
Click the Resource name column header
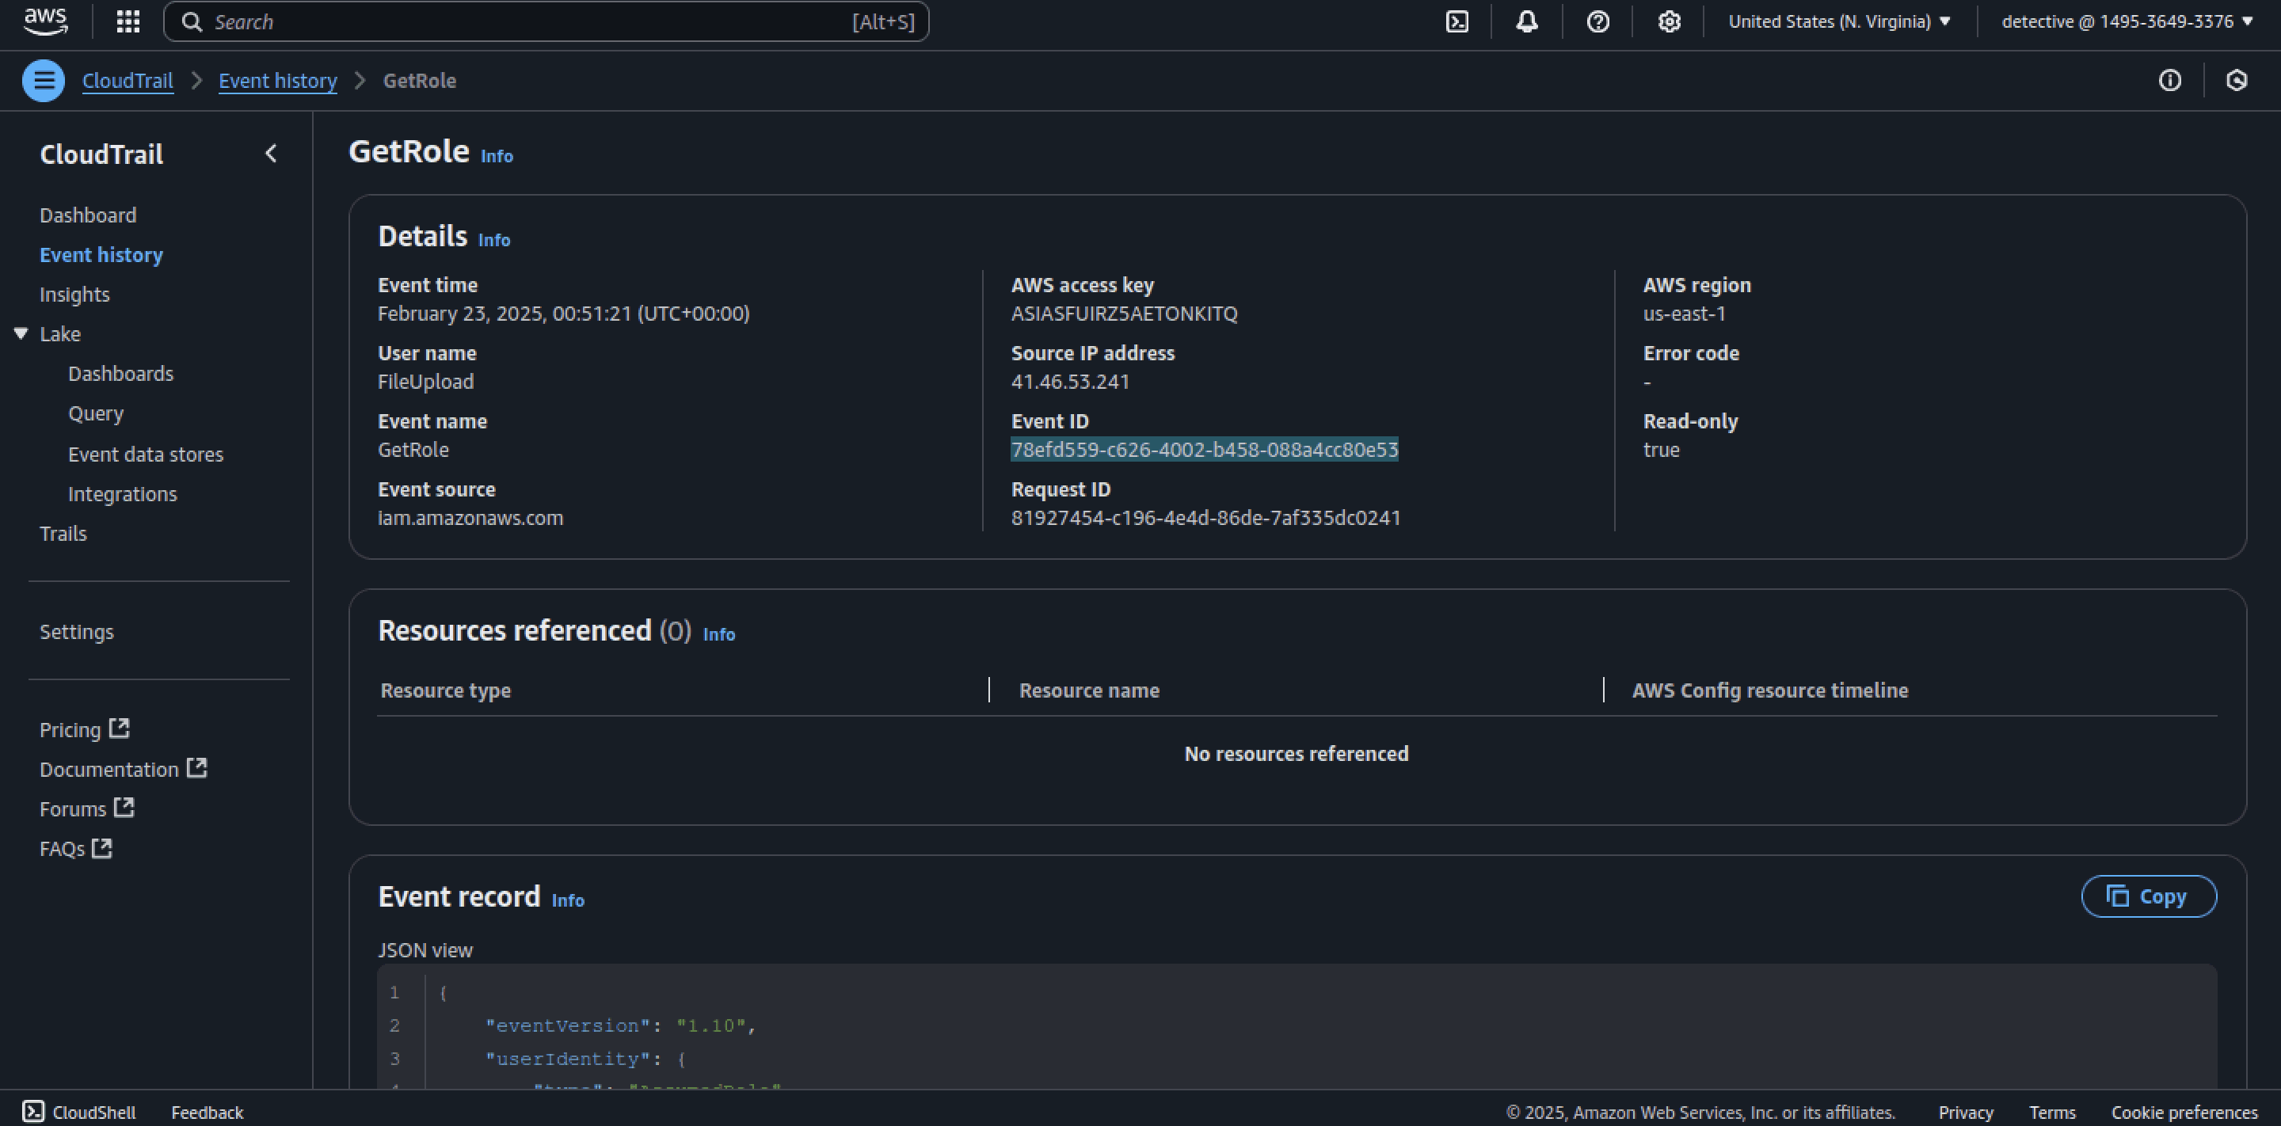point(1089,690)
